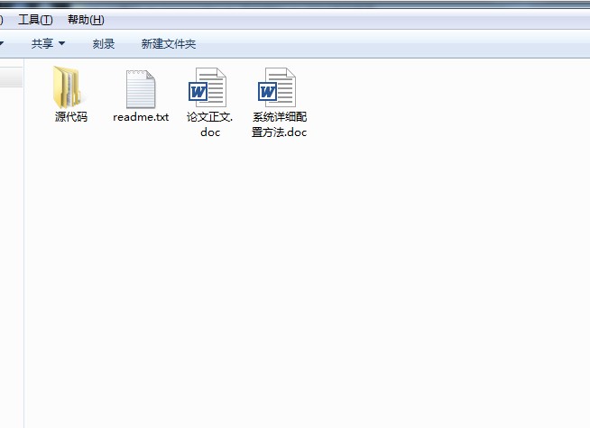590x428 pixels.
Task: Click the 系统详细配置方法.doc file name
Action: pos(279,124)
